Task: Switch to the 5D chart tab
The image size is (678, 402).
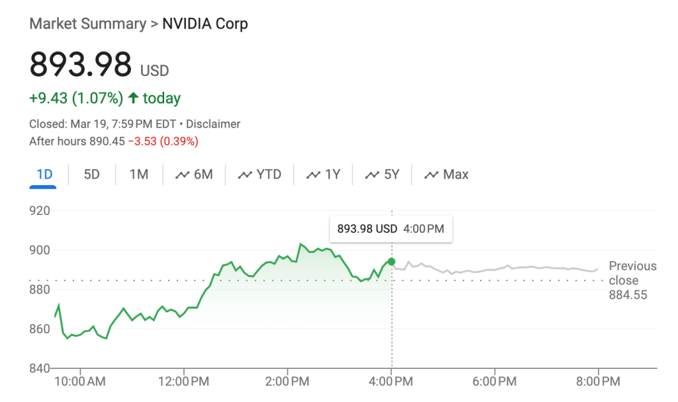Action: [x=91, y=175]
